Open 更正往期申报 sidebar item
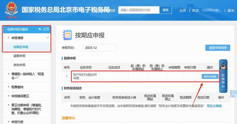Screen dimensions: 237x124 27,109
